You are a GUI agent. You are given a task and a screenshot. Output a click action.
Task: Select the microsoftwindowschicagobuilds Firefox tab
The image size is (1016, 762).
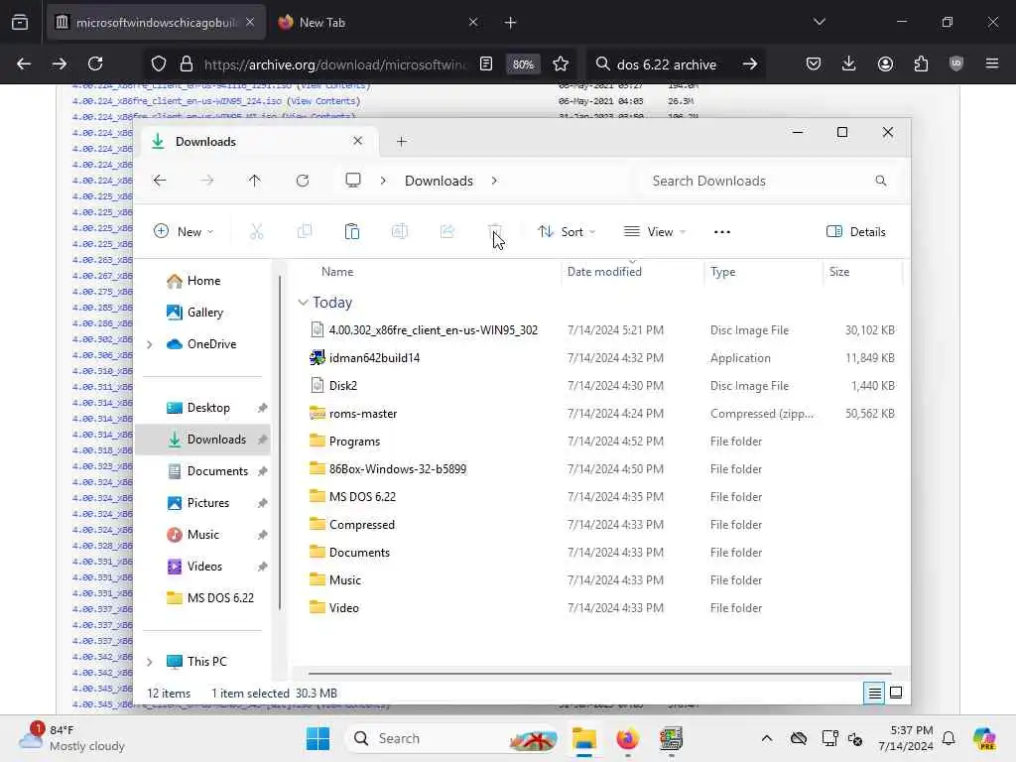point(156,22)
